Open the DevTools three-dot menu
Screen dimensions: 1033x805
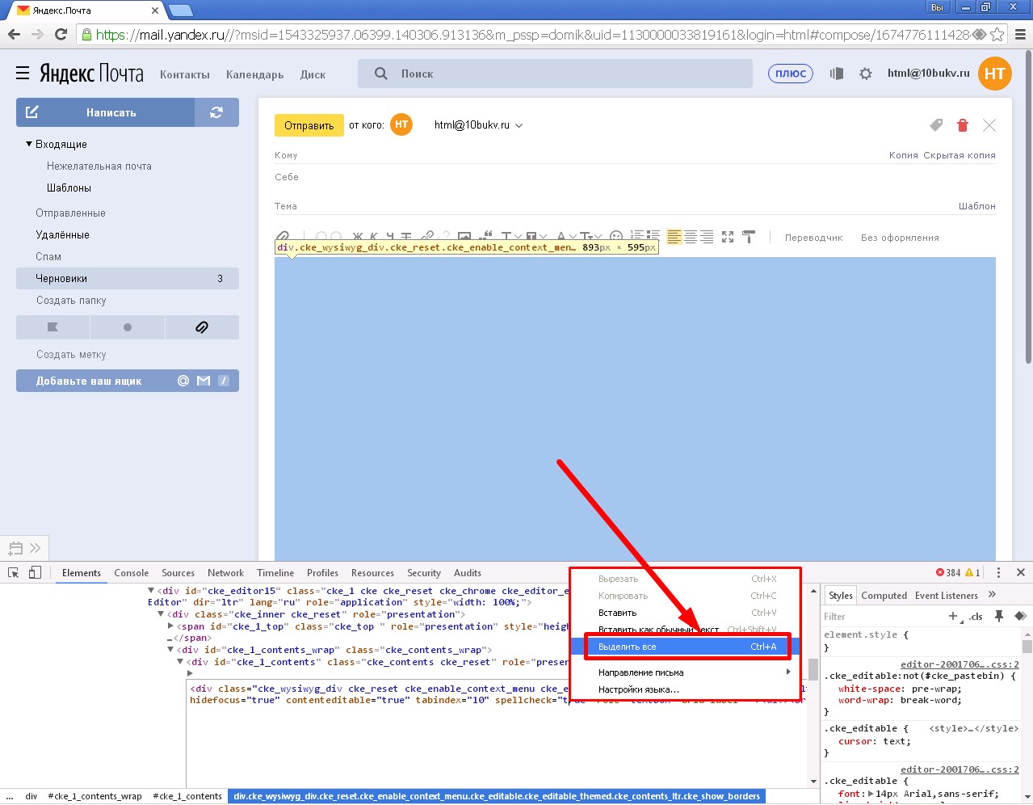998,572
